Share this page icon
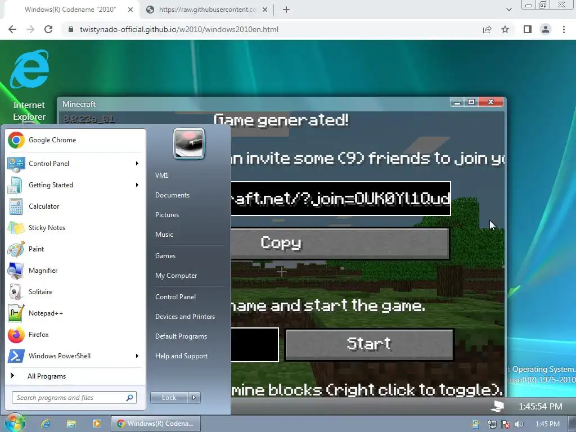 (x=487, y=29)
